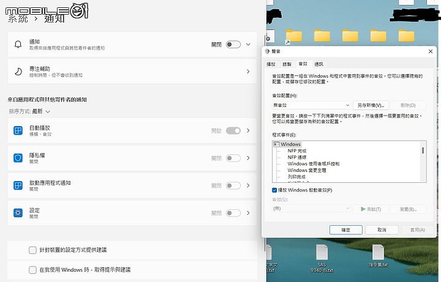The image size is (441, 282).
Task: Select the SAS 9340-8i.txt desktop file
Action: 322,259
